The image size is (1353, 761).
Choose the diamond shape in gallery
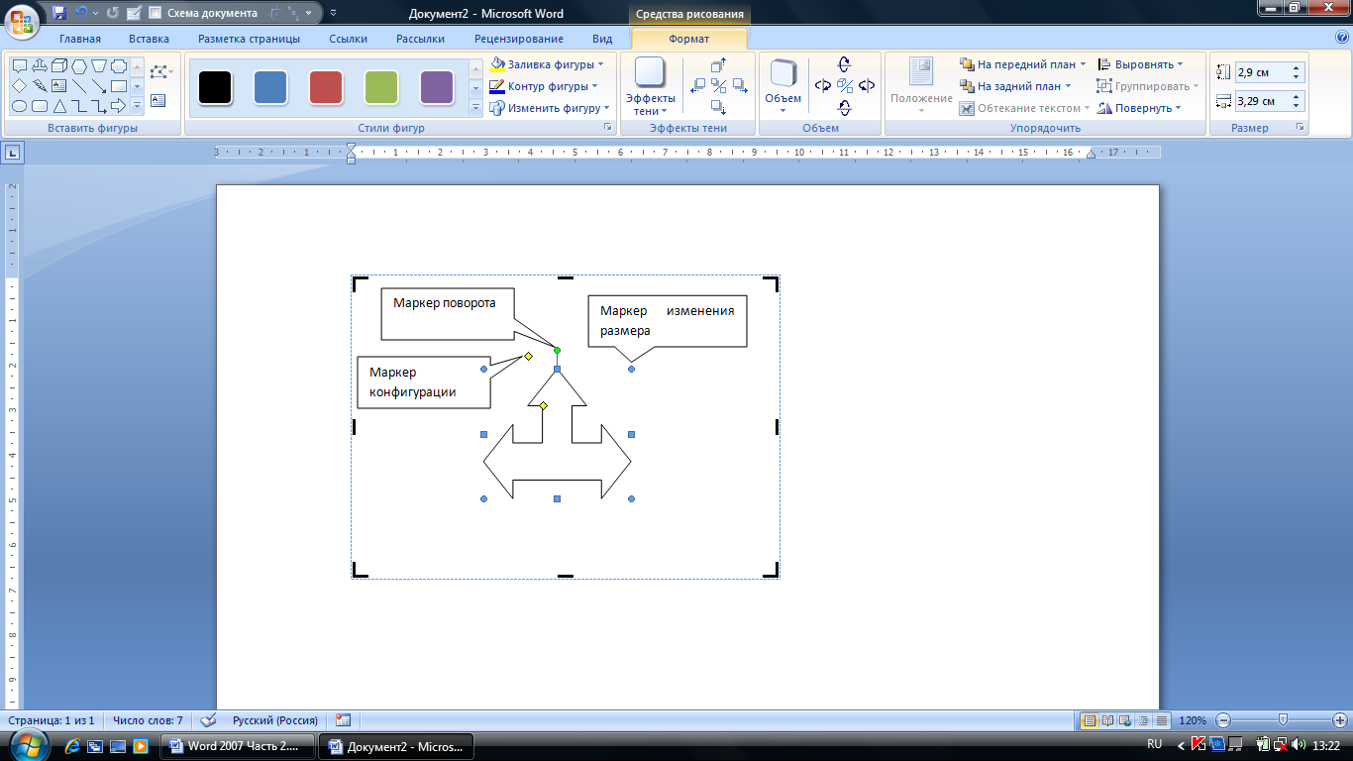point(20,86)
